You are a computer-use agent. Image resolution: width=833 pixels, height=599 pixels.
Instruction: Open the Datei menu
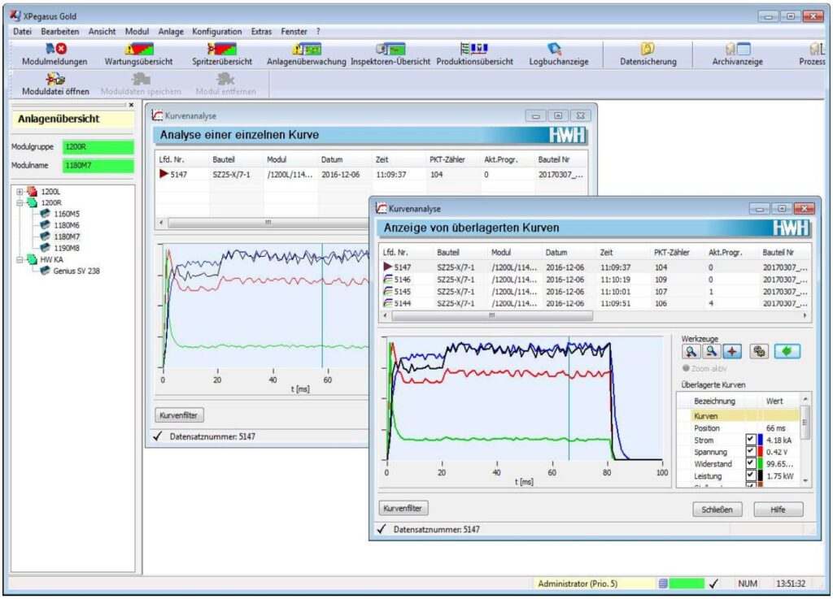tap(22, 32)
